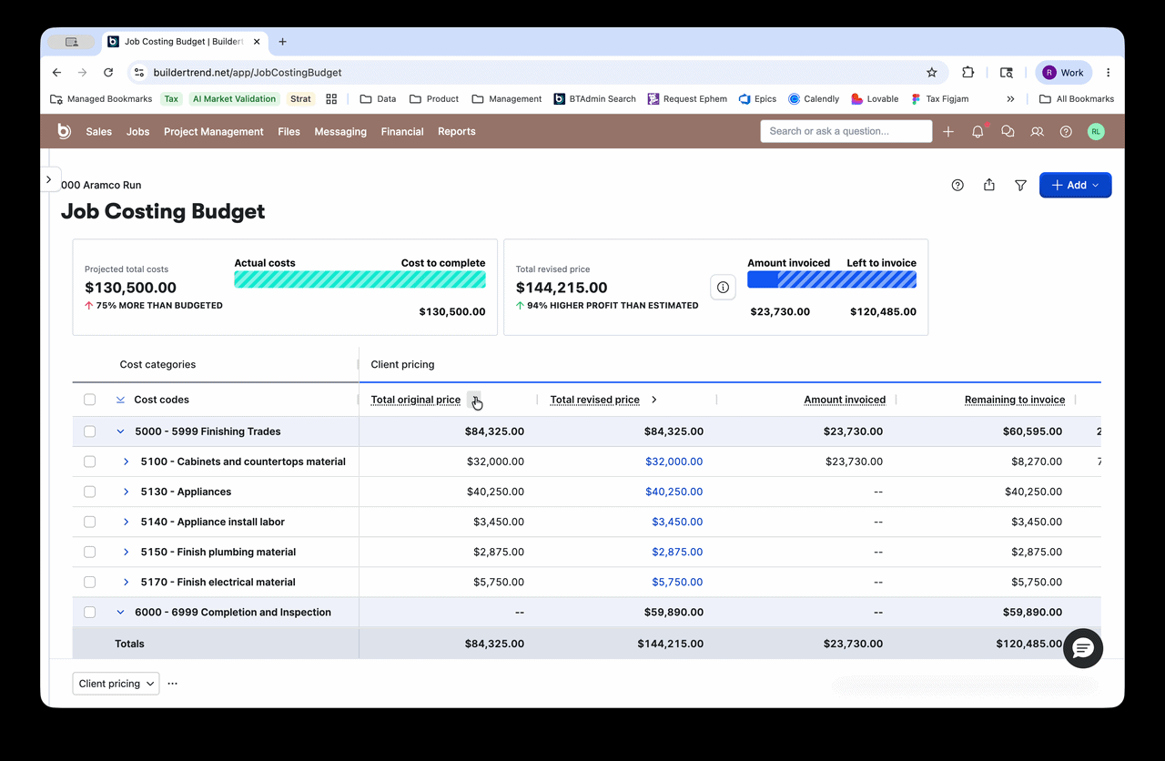
Task: Check the 5140 Appliance install labor row
Action: point(89,522)
